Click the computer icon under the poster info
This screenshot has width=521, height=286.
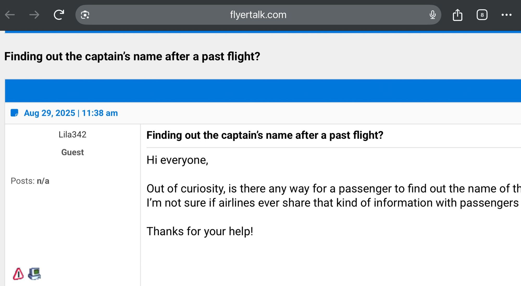pos(34,274)
